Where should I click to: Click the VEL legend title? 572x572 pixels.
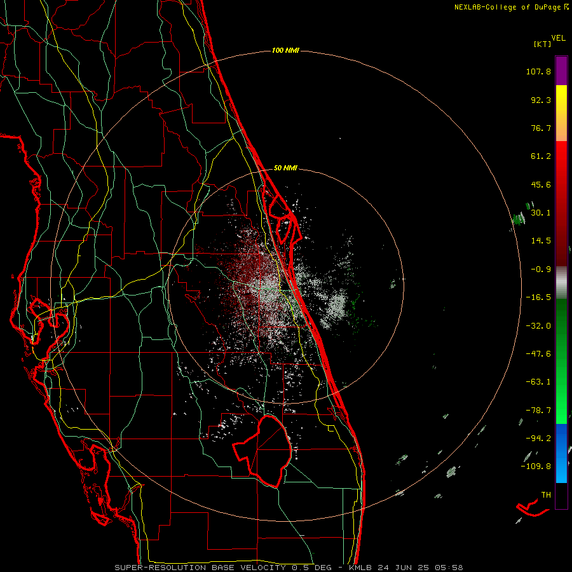click(558, 38)
